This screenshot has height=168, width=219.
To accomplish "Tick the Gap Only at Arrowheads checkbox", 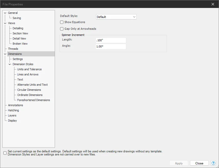I will (x=62, y=29).
